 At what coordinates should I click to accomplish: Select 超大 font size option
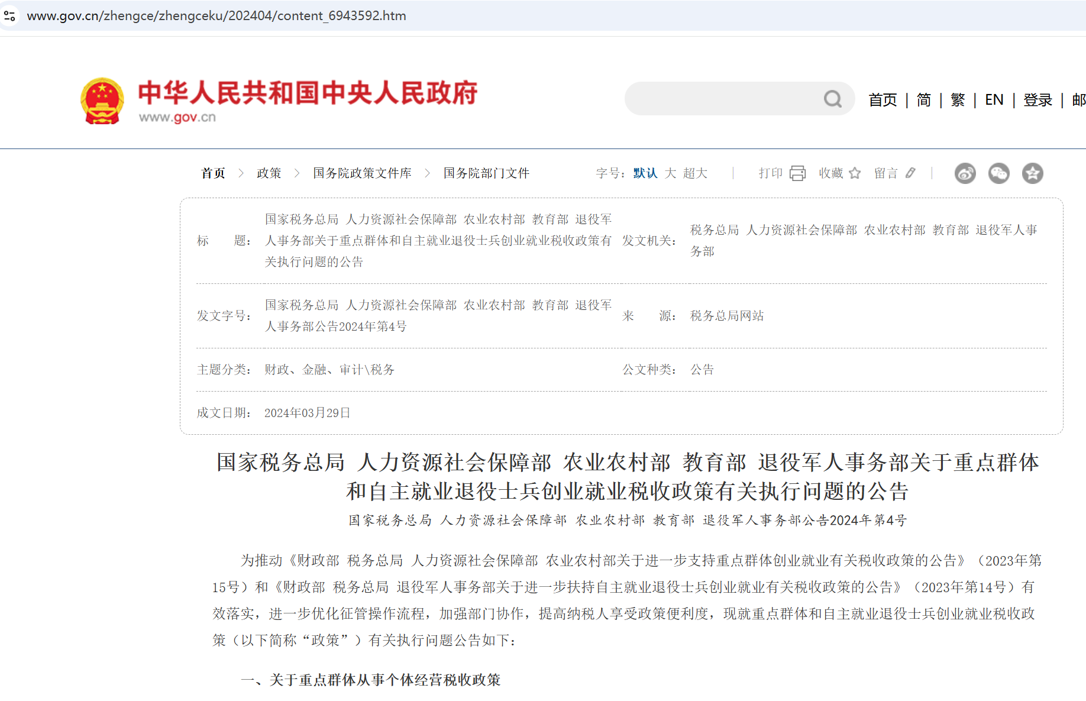pyautogui.click(x=696, y=173)
